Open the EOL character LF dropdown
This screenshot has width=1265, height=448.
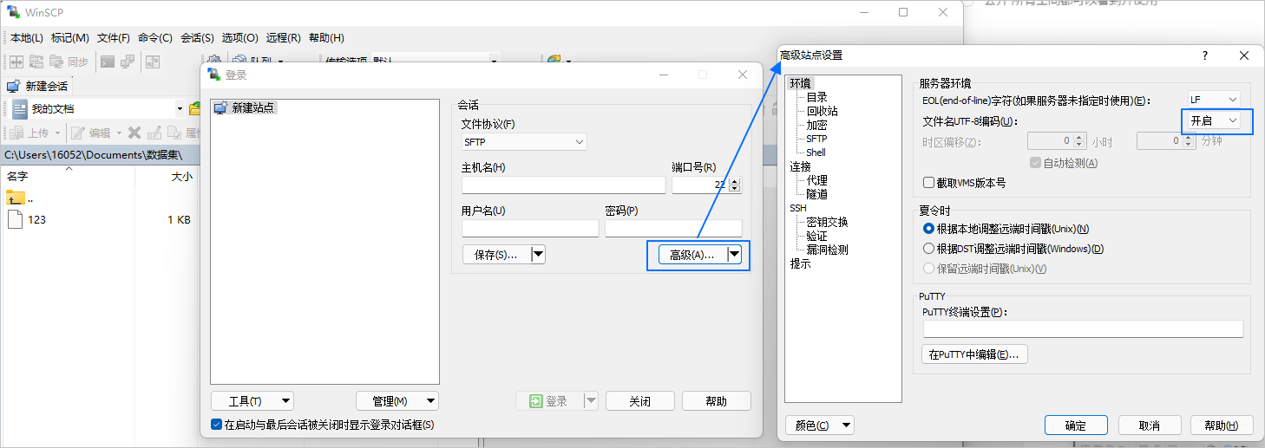tap(1214, 100)
